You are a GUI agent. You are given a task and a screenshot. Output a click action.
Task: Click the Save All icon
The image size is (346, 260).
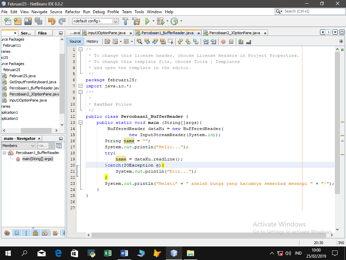(39, 21)
